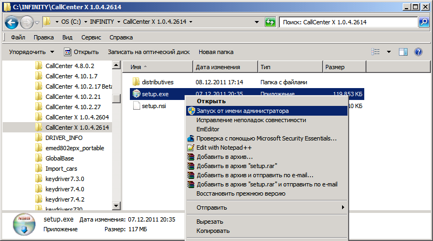The height and width of the screenshot is (241, 433).
Task: Choose Восстановить прежнюю версию
Action: tap(267, 193)
